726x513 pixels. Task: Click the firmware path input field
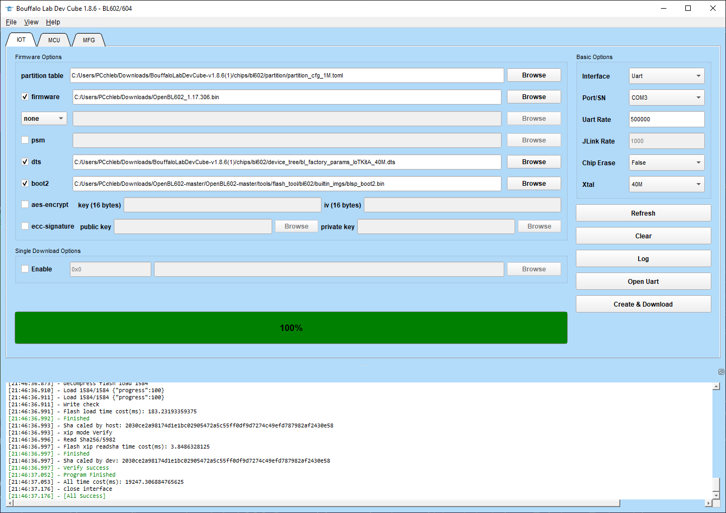(287, 97)
